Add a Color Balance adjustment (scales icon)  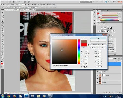pyautogui.click(x=105, y=32)
